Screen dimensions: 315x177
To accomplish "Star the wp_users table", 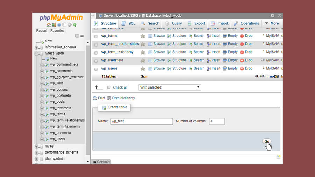I will click(143, 69).
